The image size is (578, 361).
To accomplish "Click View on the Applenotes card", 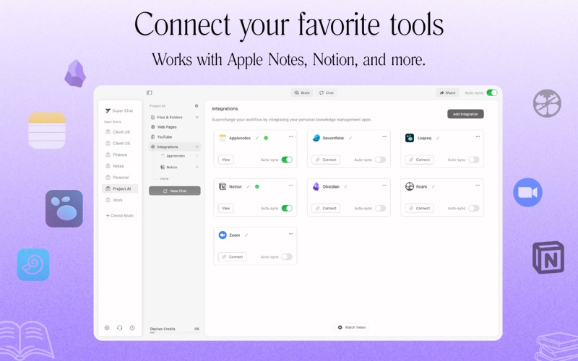I will (x=226, y=160).
